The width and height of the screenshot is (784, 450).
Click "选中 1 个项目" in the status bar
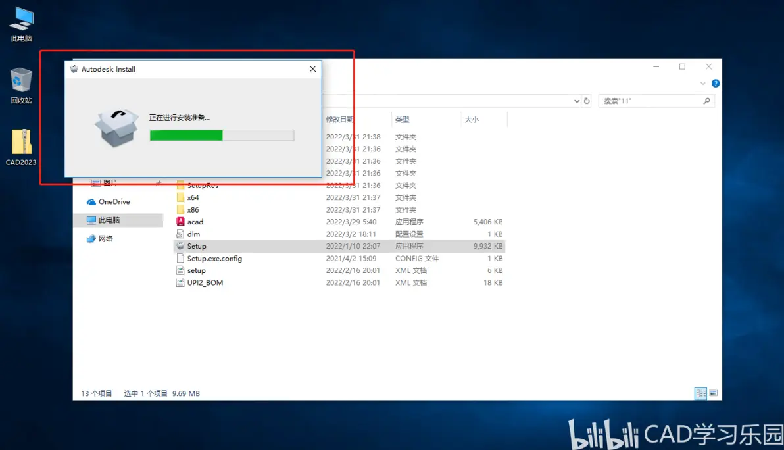click(x=145, y=393)
